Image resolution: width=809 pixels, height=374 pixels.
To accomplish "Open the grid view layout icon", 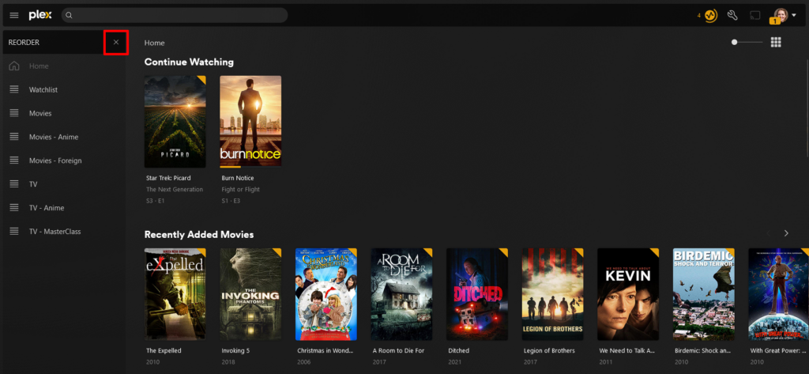I will (x=776, y=43).
